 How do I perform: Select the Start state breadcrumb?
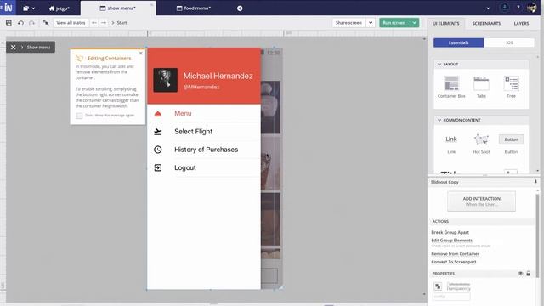122,23
